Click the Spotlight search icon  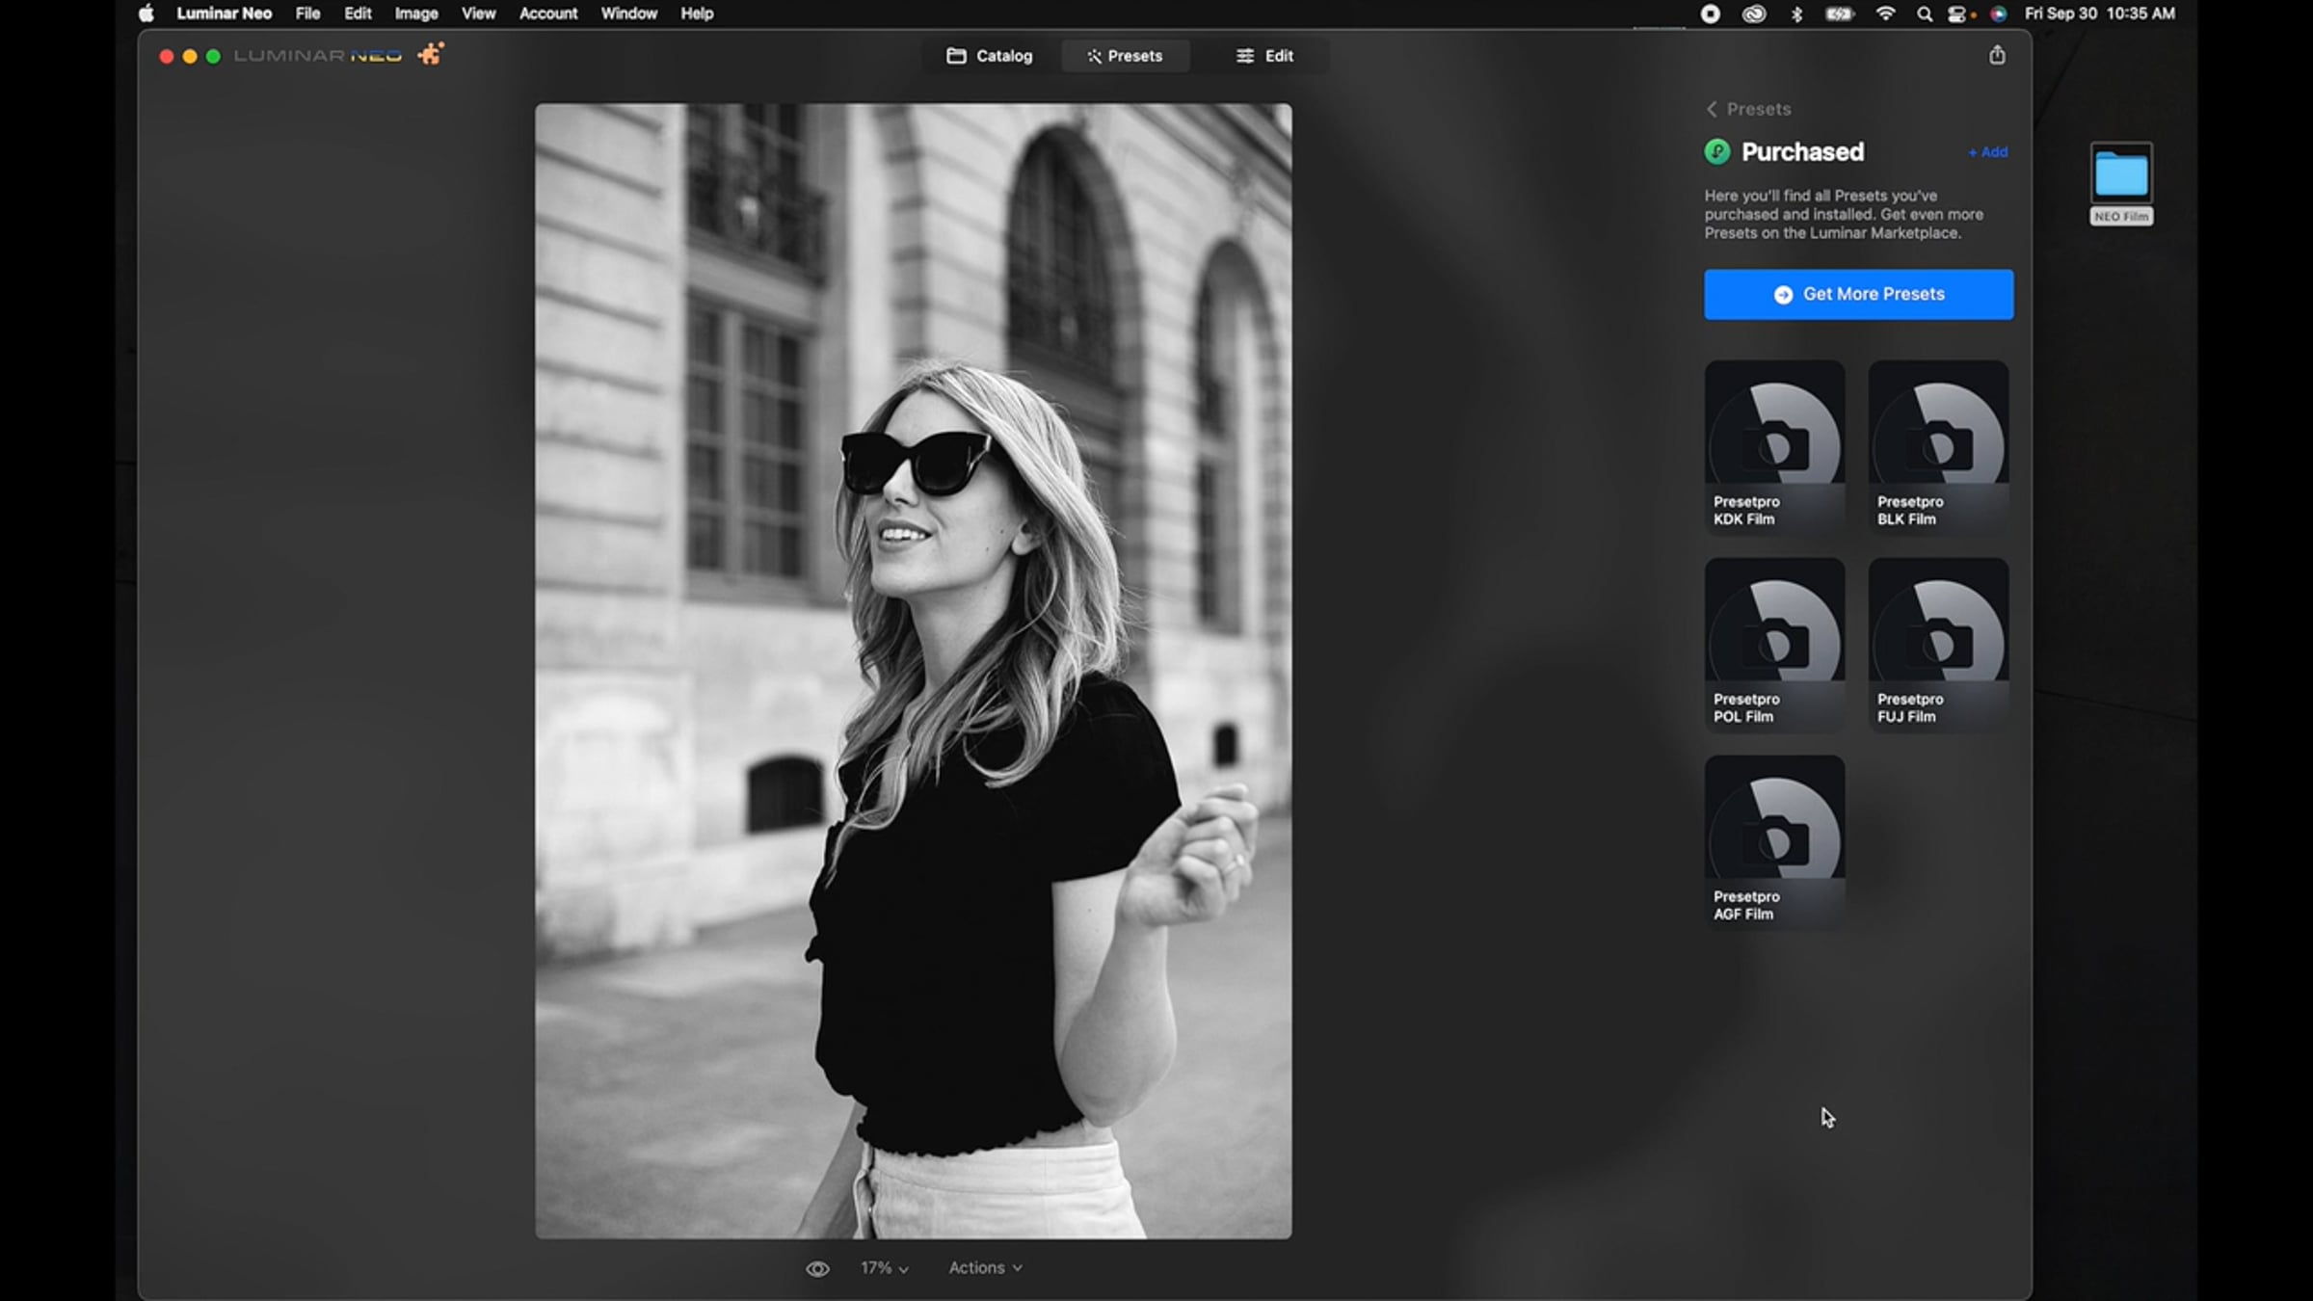tap(1924, 13)
